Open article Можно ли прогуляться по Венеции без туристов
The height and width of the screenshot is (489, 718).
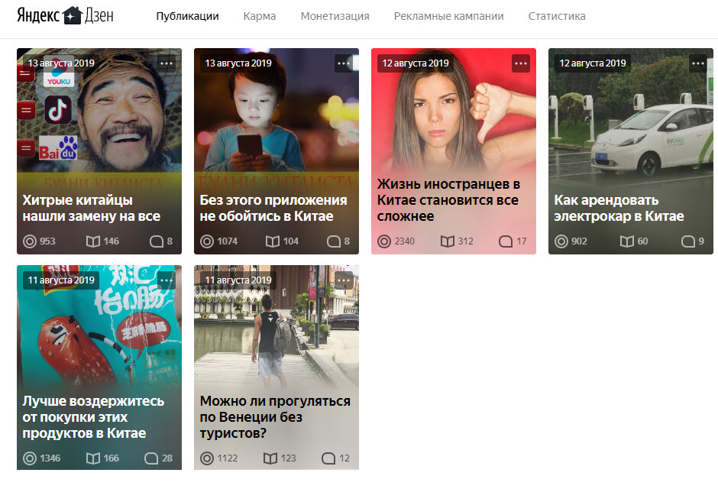point(275,416)
